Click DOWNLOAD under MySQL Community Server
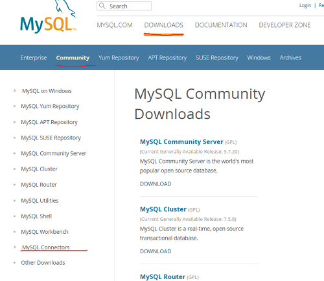This screenshot has height=281, width=324. coord(156,184)
